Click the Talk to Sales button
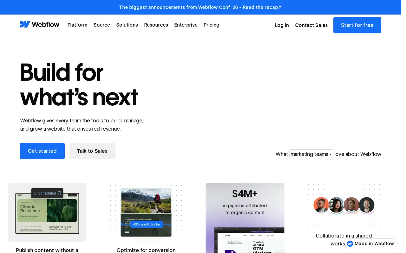 click(x=92, y=151)
